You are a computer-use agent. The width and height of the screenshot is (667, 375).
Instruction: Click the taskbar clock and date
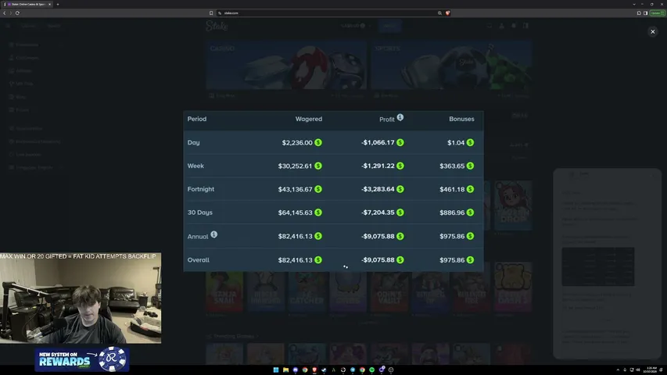[x=651, y=370]
